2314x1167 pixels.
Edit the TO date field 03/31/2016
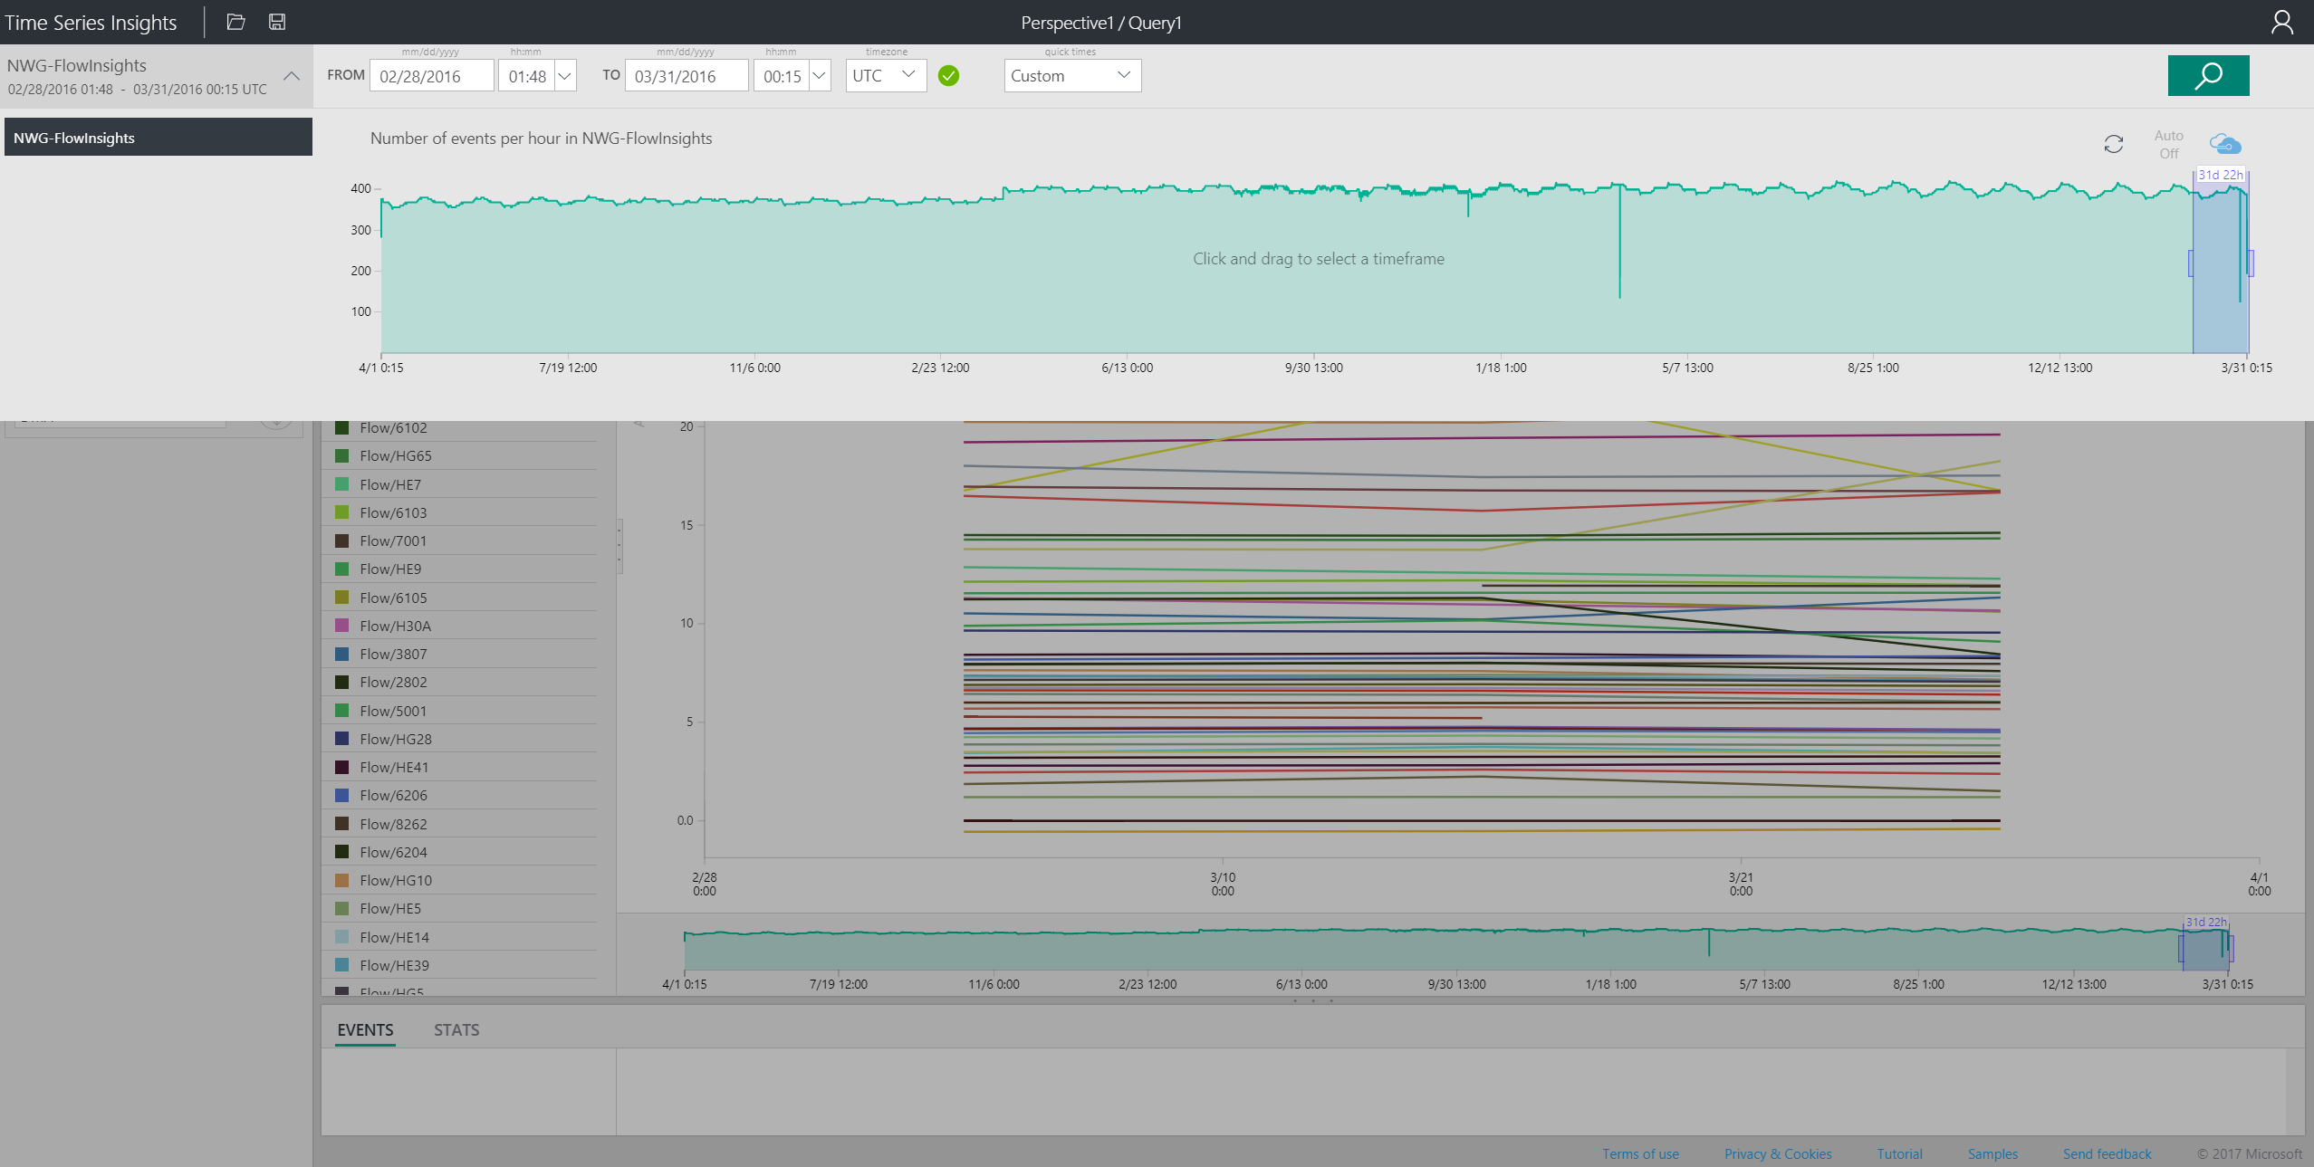point(687,75)
